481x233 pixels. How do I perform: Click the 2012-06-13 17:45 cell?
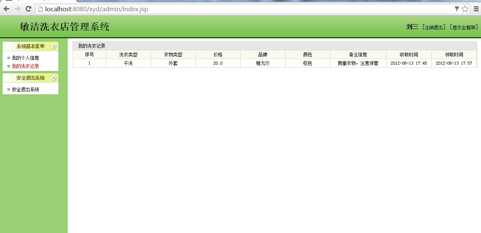pyautogui.click(x=409, y=64)
